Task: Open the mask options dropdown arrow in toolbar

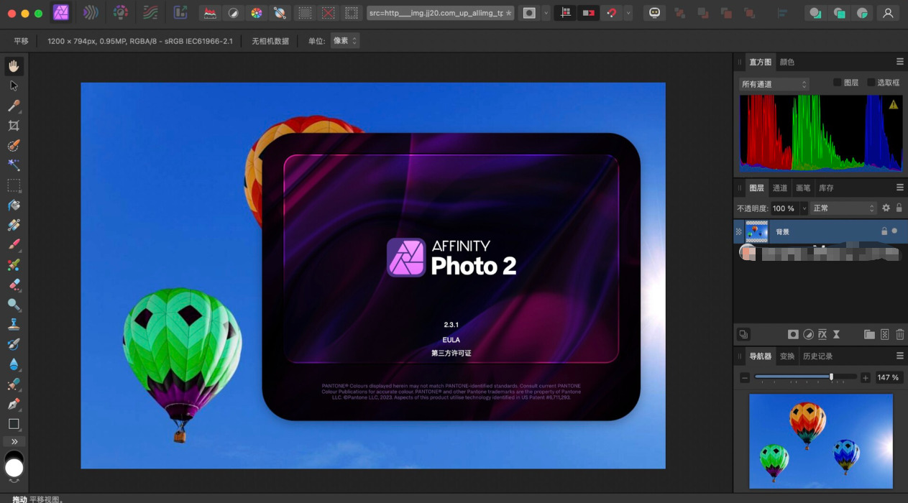Action: tap(546, 13)
